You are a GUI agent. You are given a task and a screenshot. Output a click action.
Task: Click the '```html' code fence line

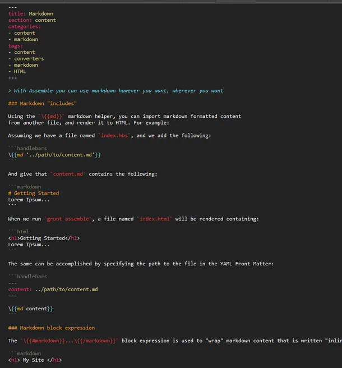pos(19,232)
